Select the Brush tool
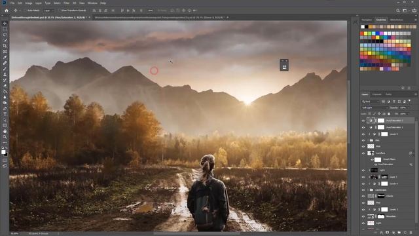The image size is (419, 236). (x=5, y=69)
